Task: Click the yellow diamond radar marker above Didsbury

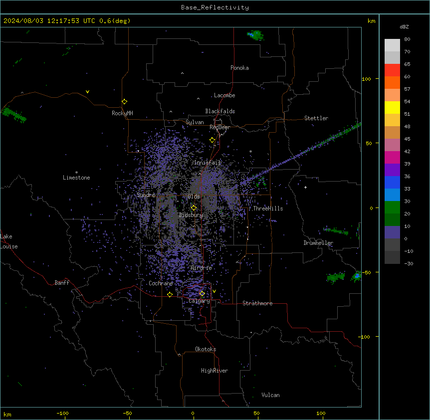Action: click(194, 208)
